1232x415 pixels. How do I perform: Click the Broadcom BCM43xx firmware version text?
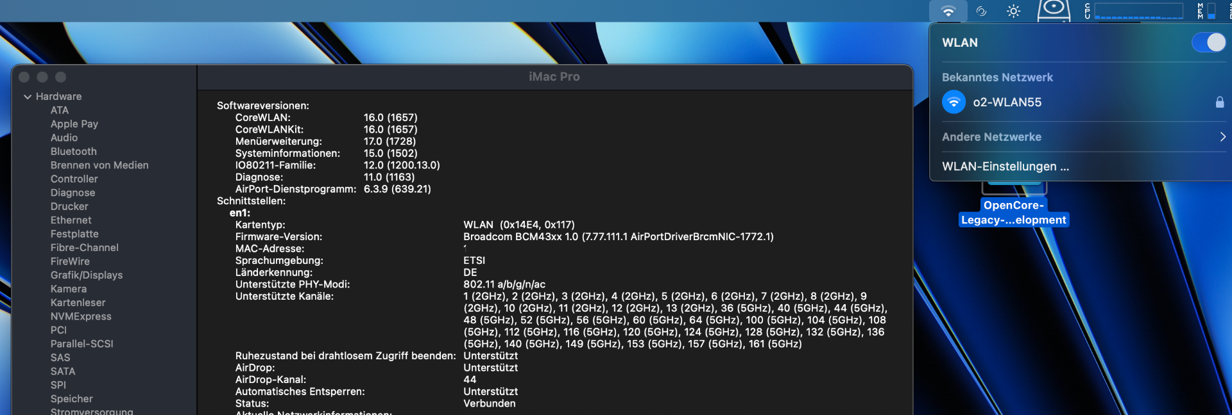click(619, 237)
